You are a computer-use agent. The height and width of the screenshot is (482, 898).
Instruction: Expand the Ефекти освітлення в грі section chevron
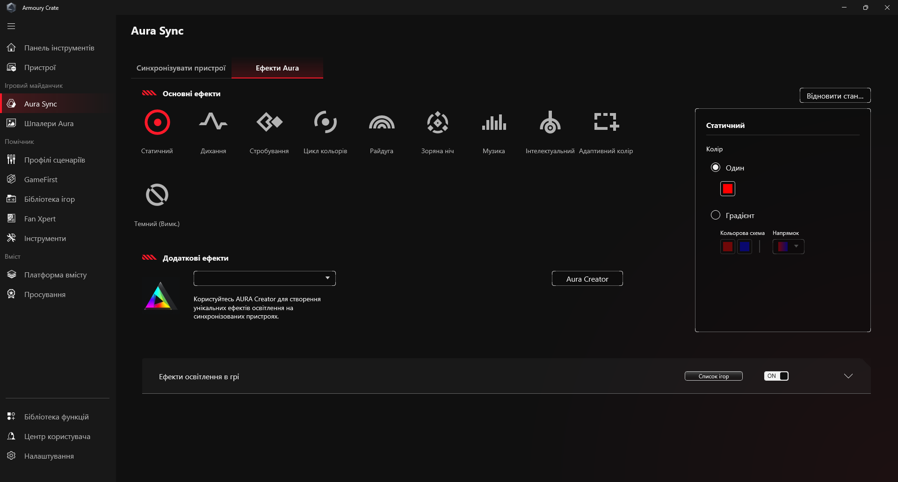point(848,376)
